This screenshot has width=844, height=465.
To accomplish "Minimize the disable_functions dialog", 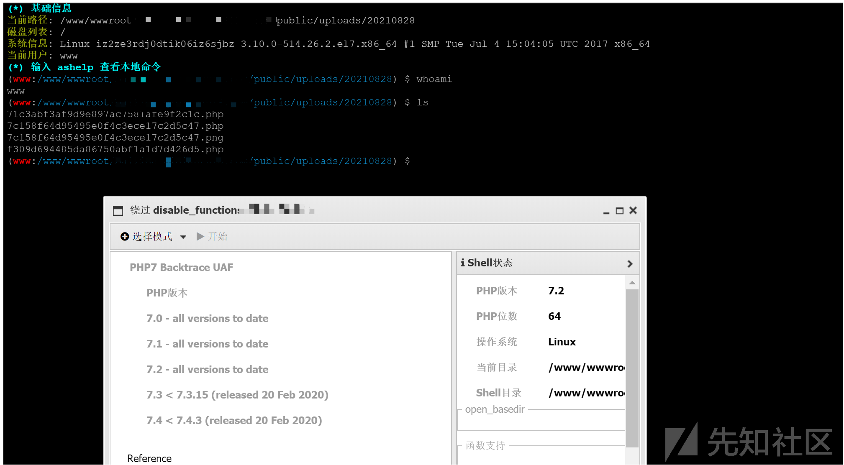I will 606,212.
